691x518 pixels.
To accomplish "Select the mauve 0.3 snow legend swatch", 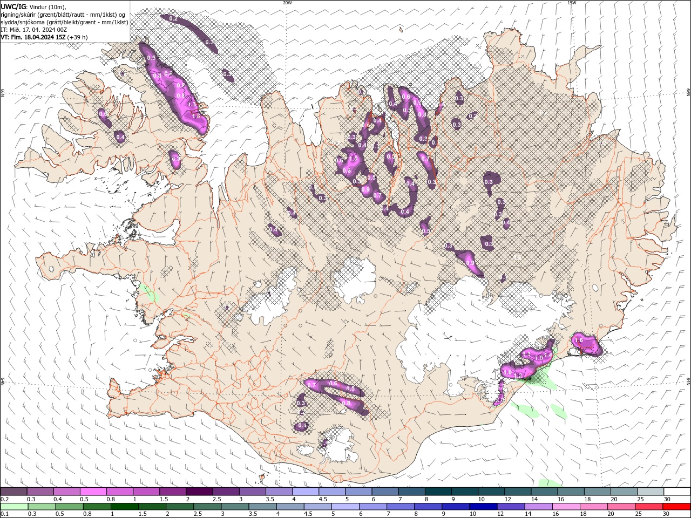I will coord(40,492).
